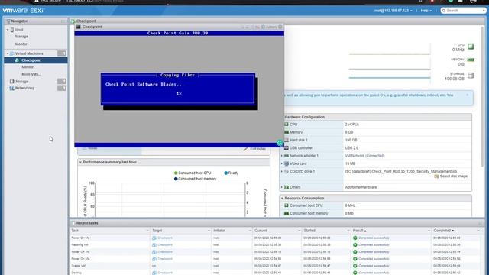Click the Networking icon in navigator
This screenshot has height=275, width=489.
12,88
